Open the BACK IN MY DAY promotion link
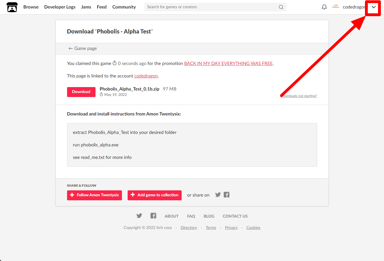Screen dimensions: 384x261 (x=228, y=64)
